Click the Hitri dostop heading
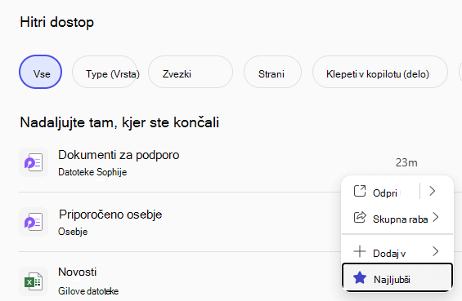This screenshot has width=462, height=301. click(x=57, y=22)
